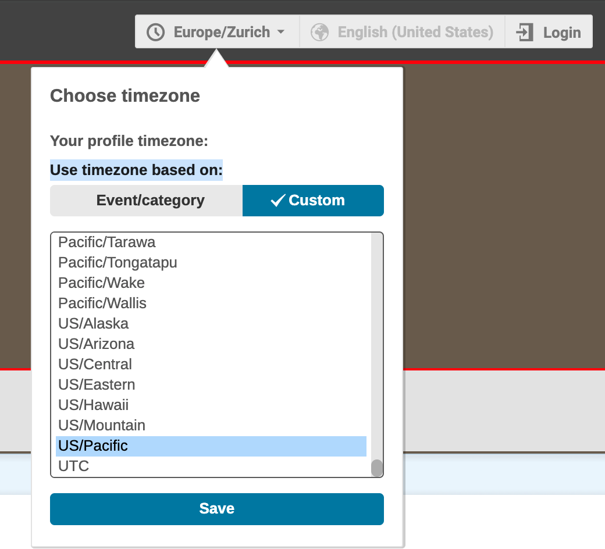Click the login arrow icon
Viewport: 605px width, 549px height.
pos(525,32)
